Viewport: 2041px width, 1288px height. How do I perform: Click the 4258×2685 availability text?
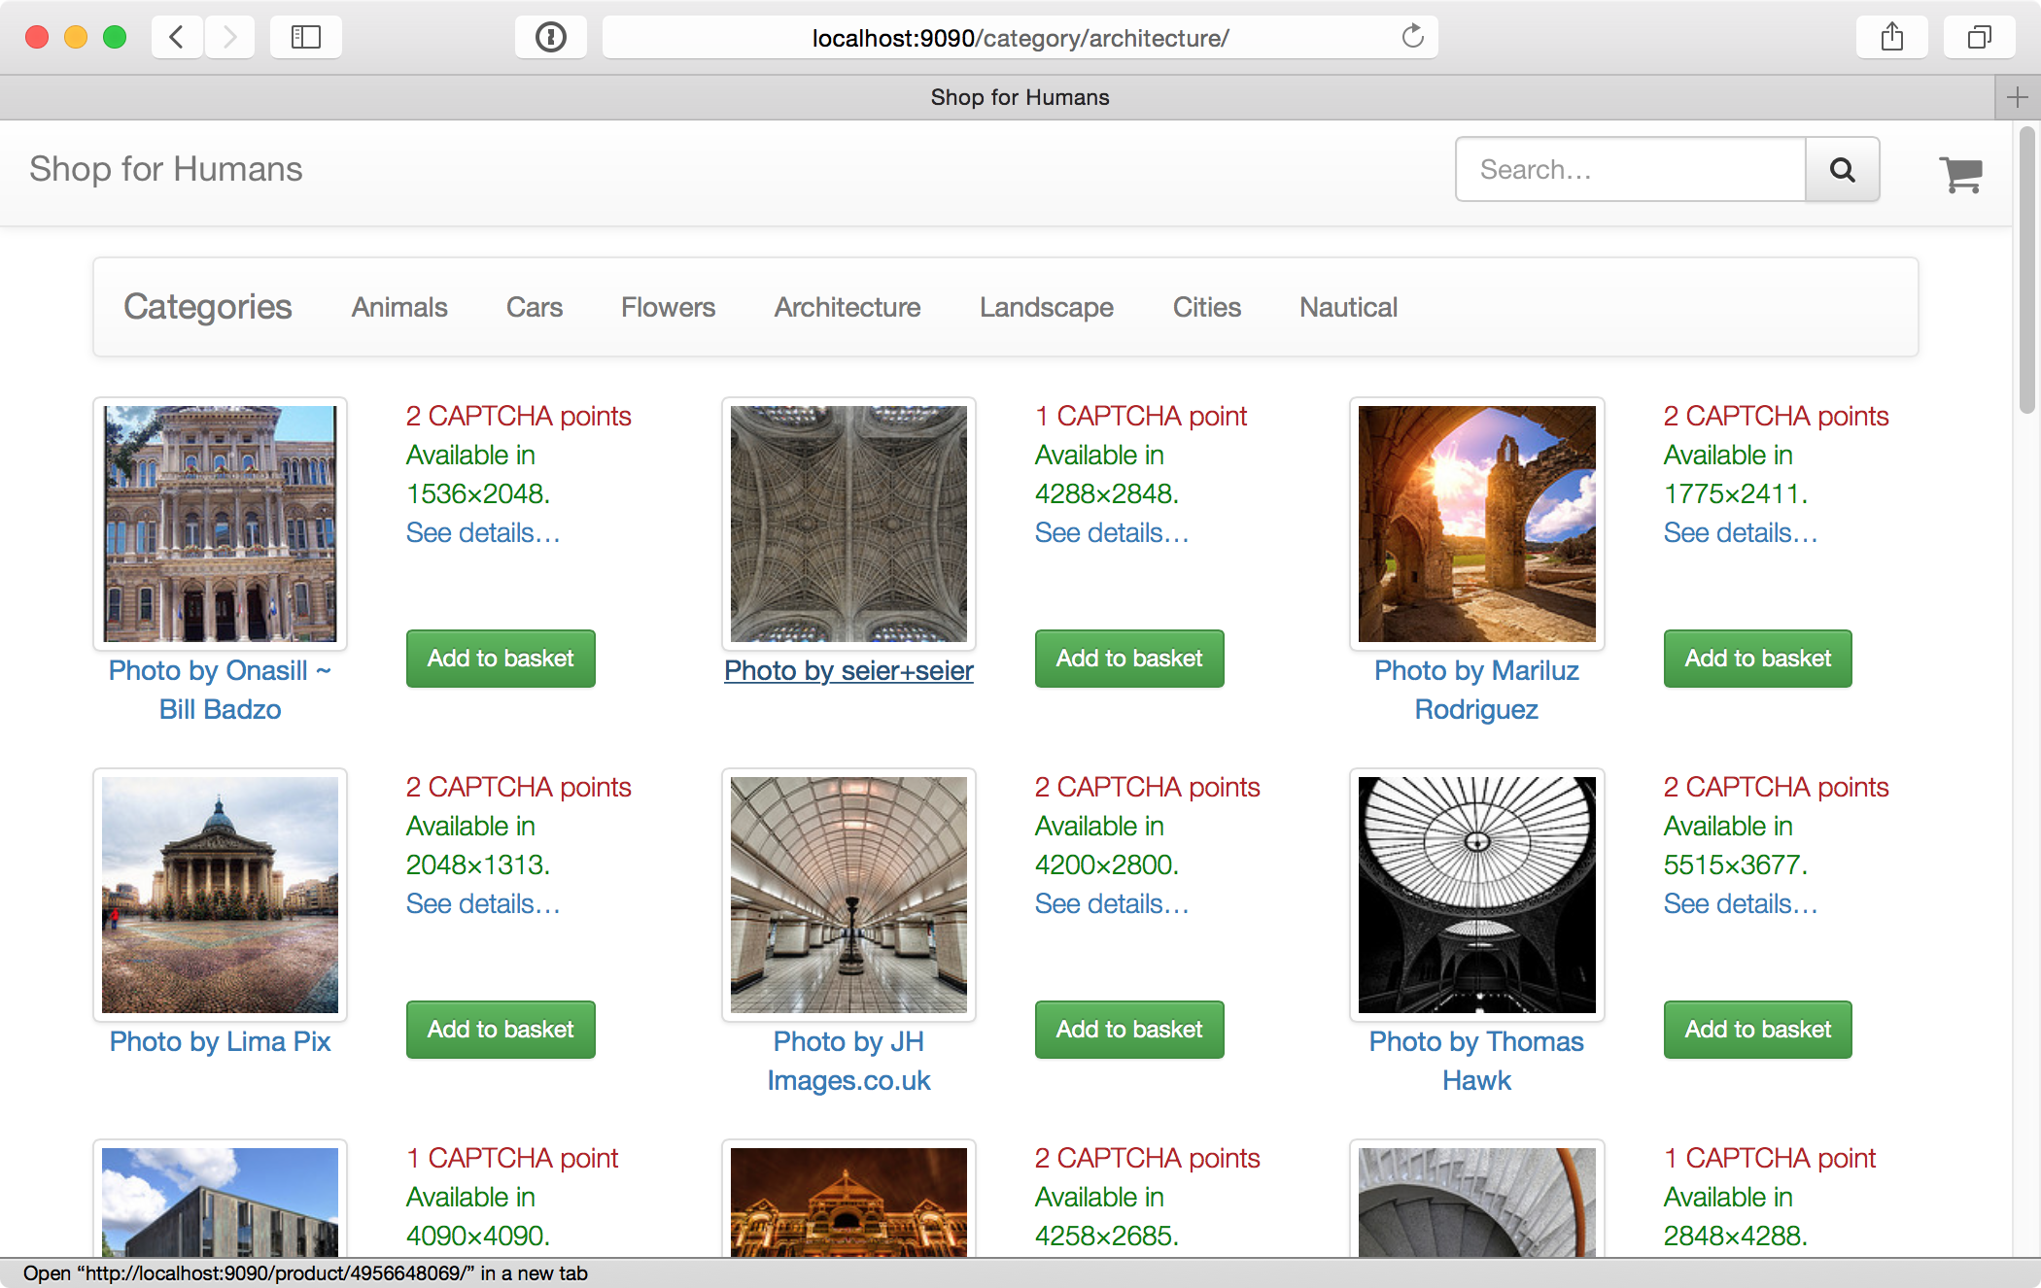click(x=1107, y=1216)
